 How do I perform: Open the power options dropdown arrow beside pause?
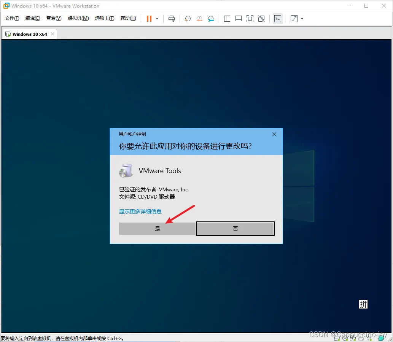(157, 19)
